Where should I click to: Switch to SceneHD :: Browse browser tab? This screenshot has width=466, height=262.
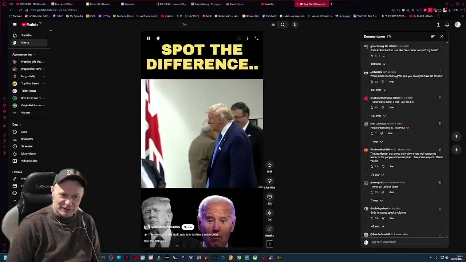pyautogui.click(x=100, y=4)
